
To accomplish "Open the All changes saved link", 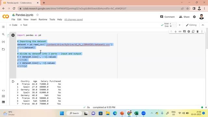I will [x=73, y=19].
